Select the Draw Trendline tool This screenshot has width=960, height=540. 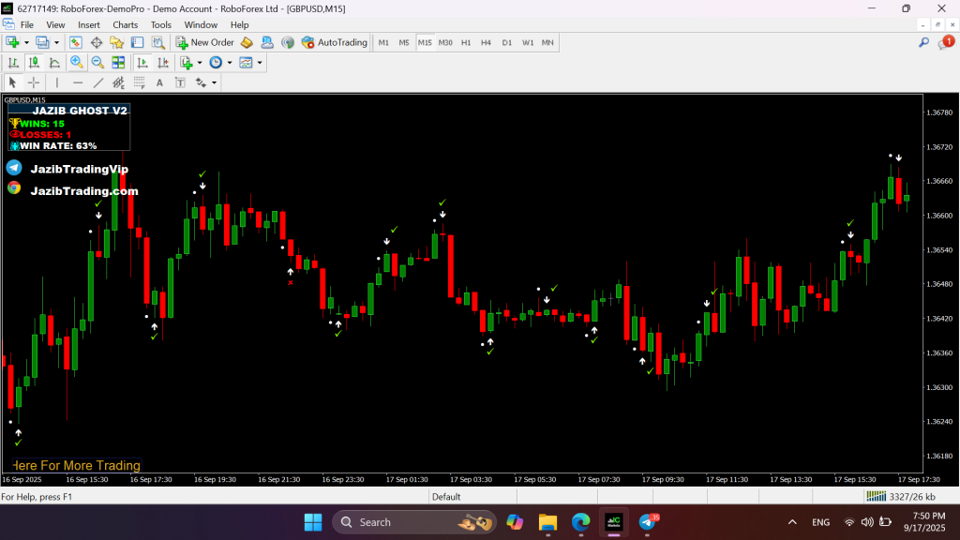click(98, 82)
